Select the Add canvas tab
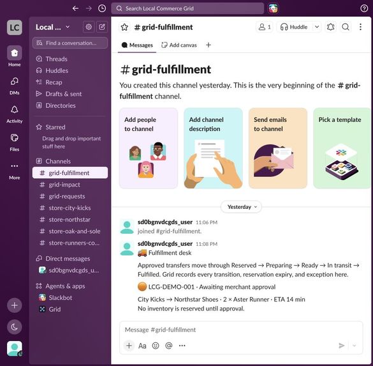 (x=179, y=45)
